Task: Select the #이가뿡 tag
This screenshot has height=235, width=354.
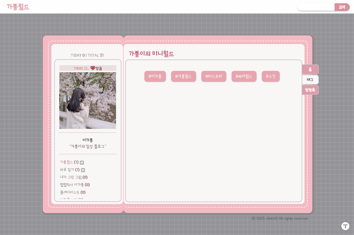Action: (x=155, y=76)
